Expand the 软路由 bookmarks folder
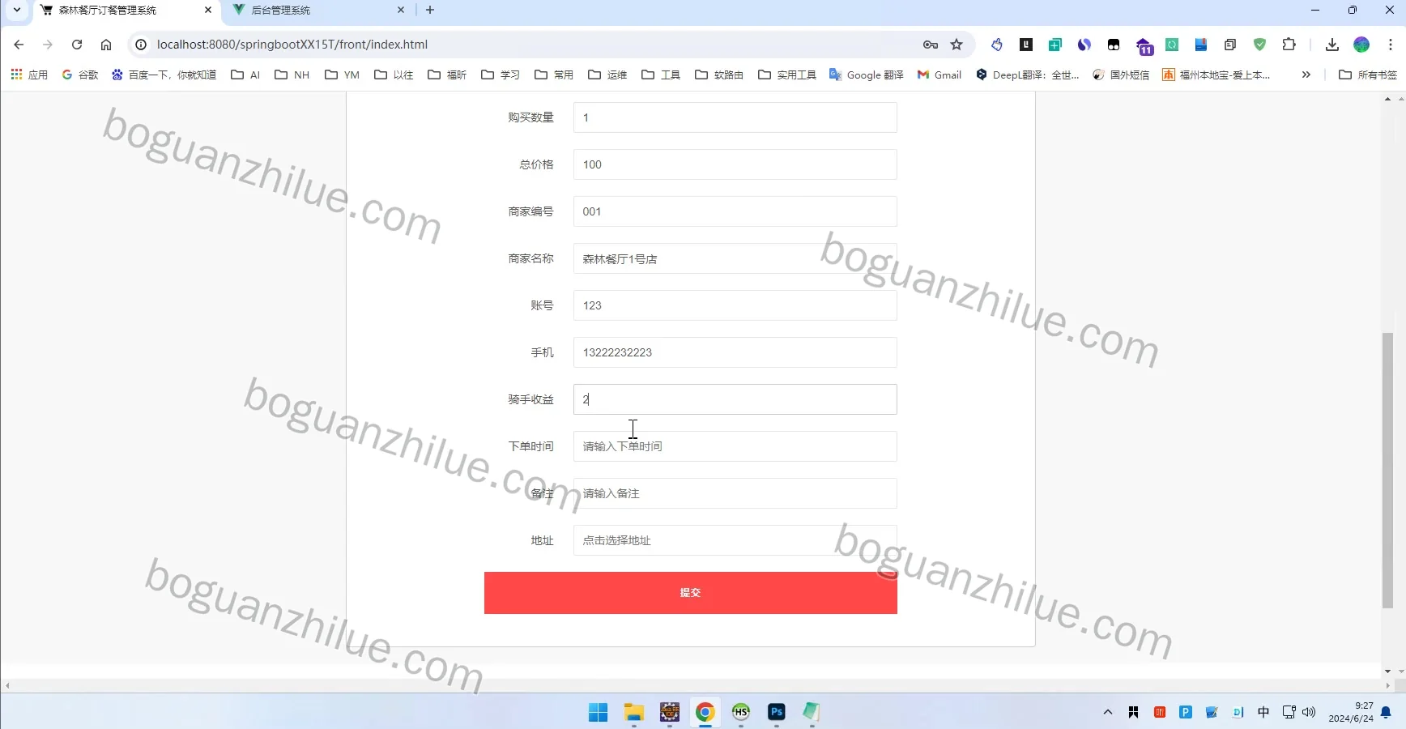Image resolution: width=1406 pixels, height=729 pixels. 719,75
